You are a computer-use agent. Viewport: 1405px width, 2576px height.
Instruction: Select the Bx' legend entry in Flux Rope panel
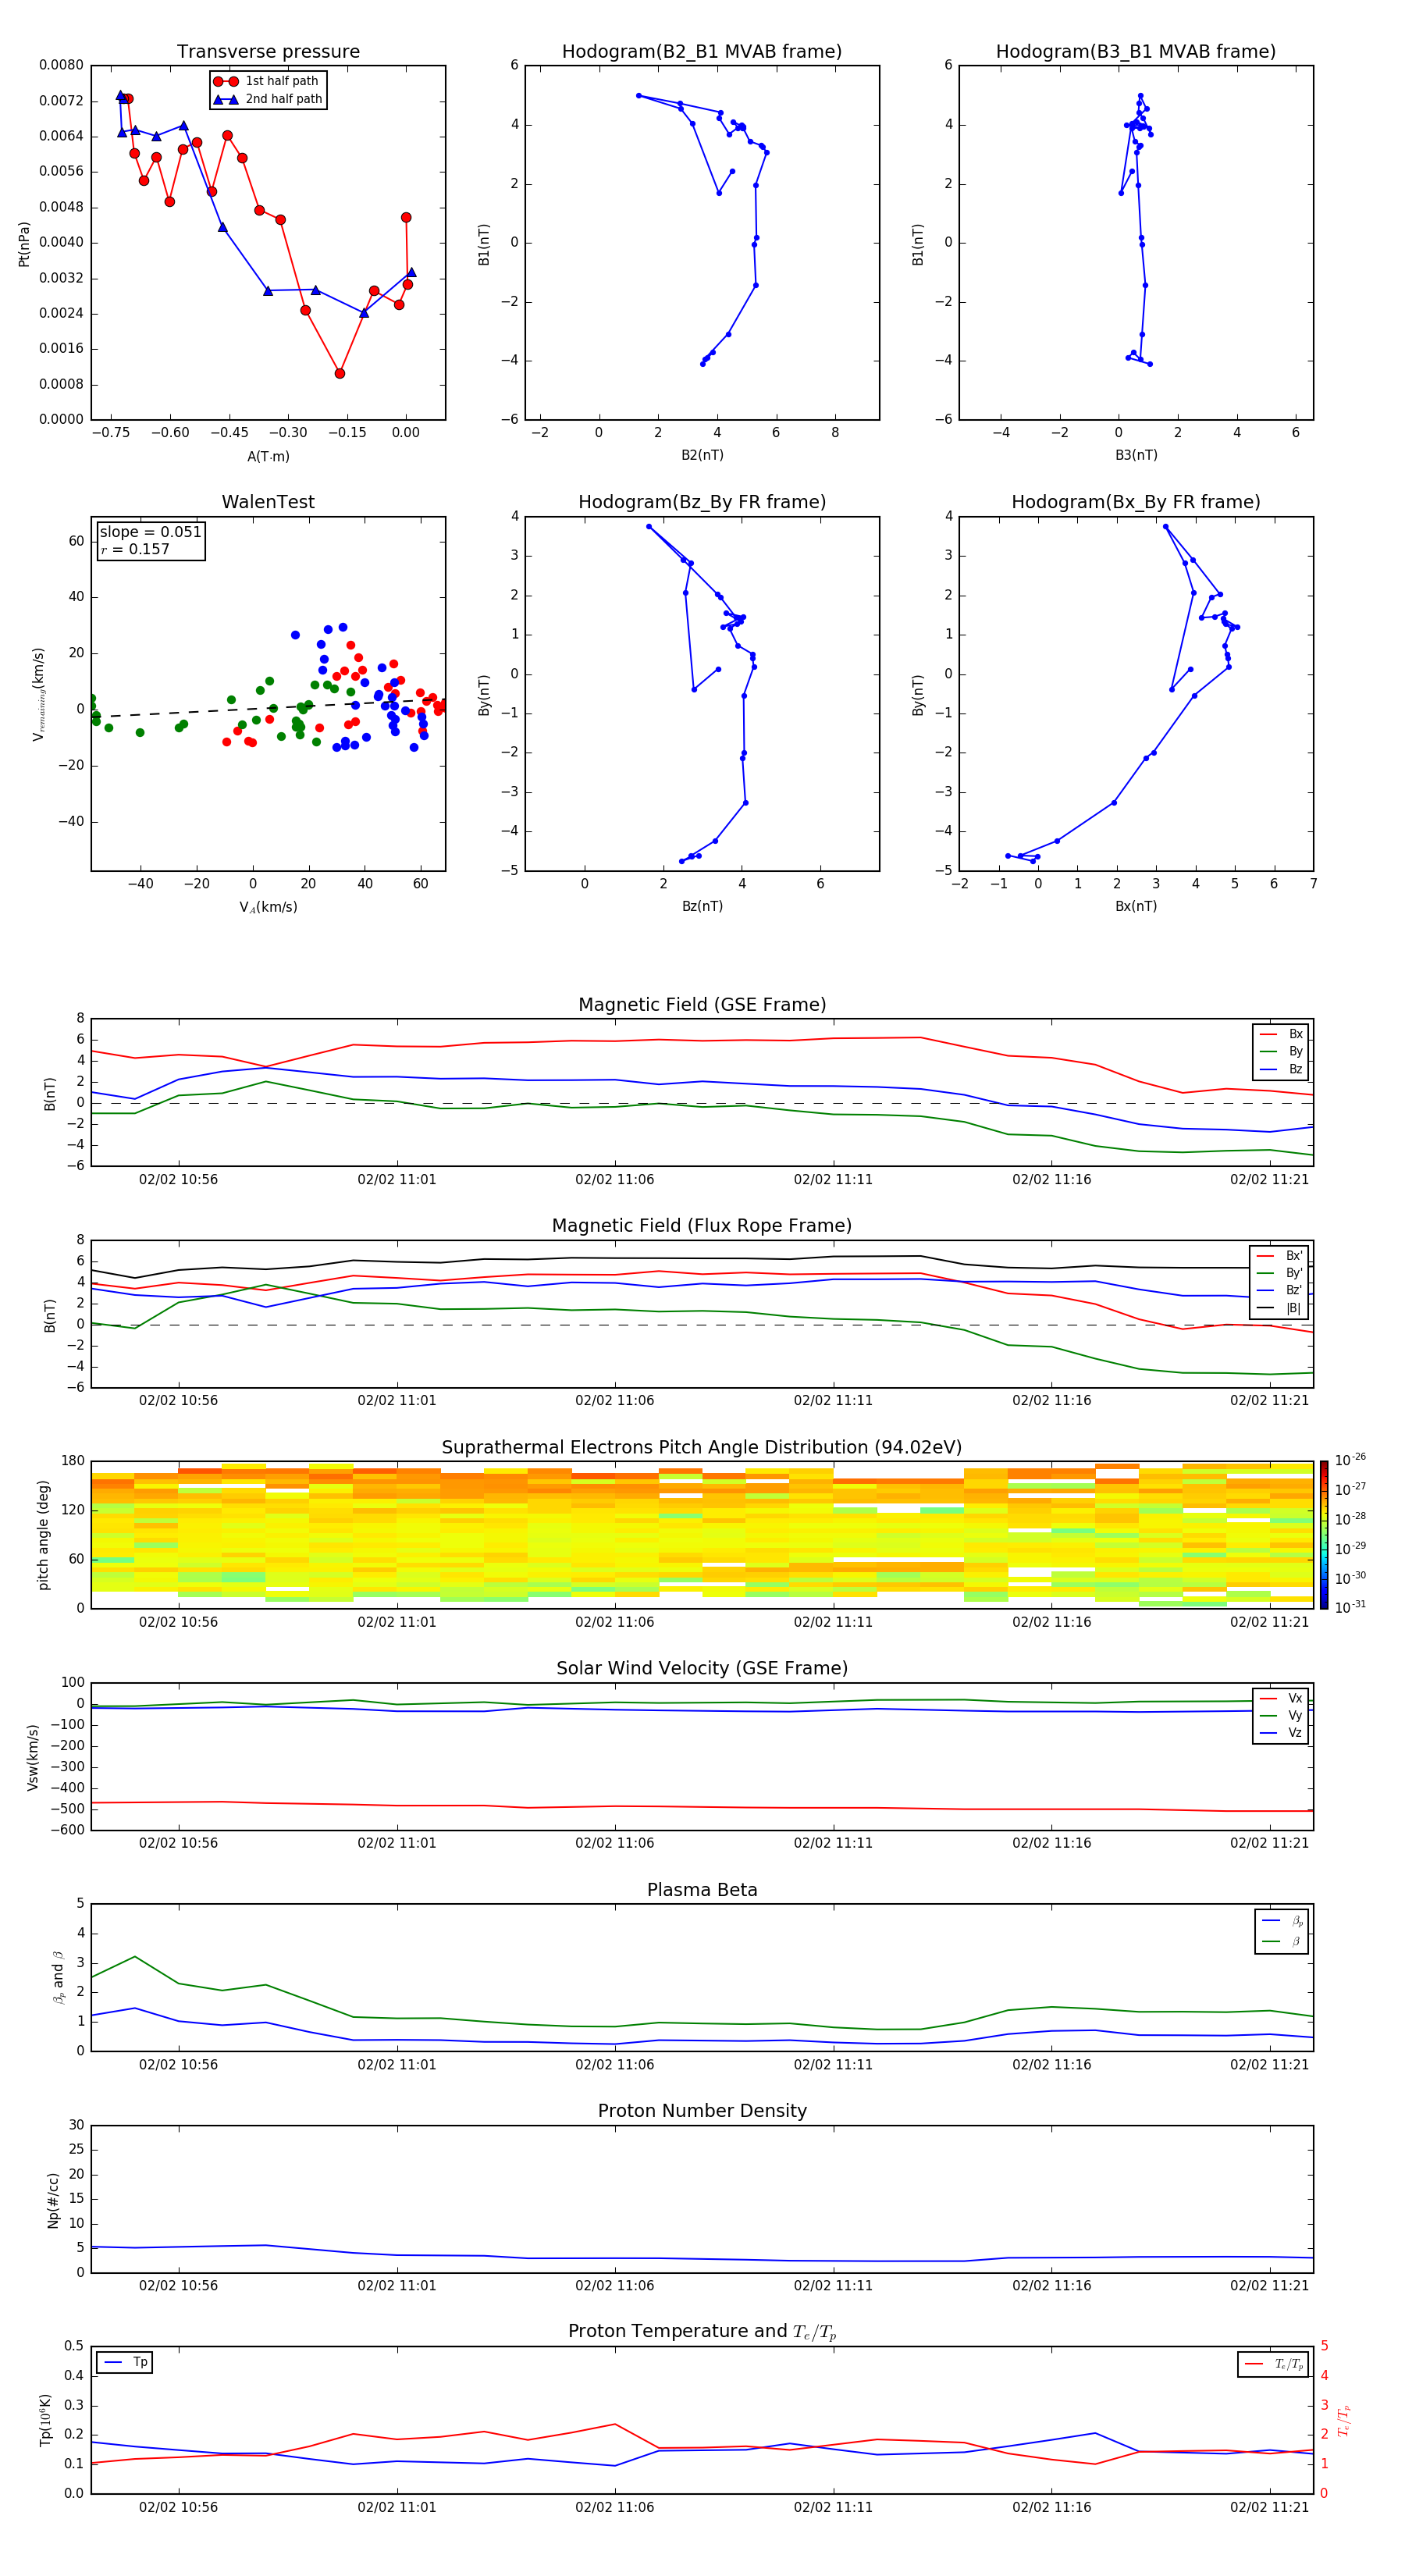coord(1280,1256)
